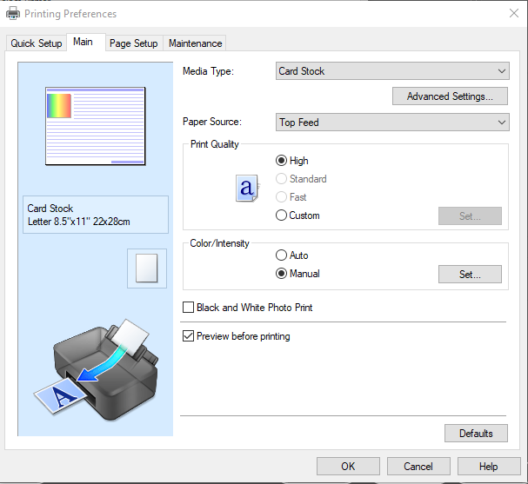Switch to the Quick Setup tab
The height and width of the screenshot is (484, 528).
pyautogui.click(x=37, y=43)
